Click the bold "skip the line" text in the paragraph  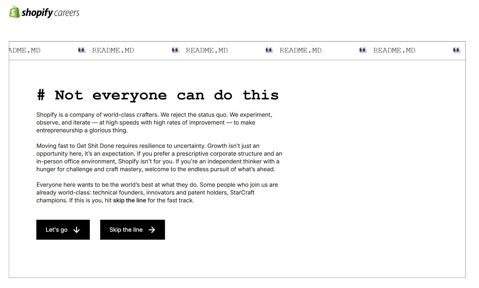point(129,200)
